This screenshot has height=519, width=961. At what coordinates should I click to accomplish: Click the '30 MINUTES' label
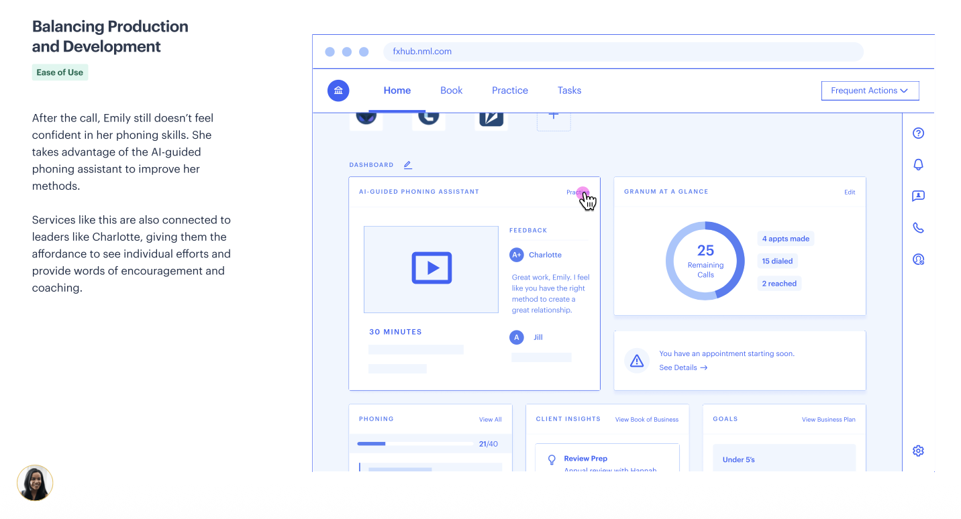coord(395,332)
